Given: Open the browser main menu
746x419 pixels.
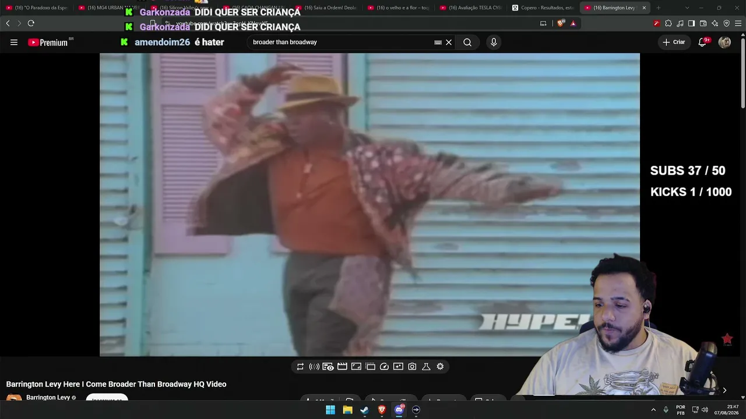Looking at the screenshot, I should (738, 23).
